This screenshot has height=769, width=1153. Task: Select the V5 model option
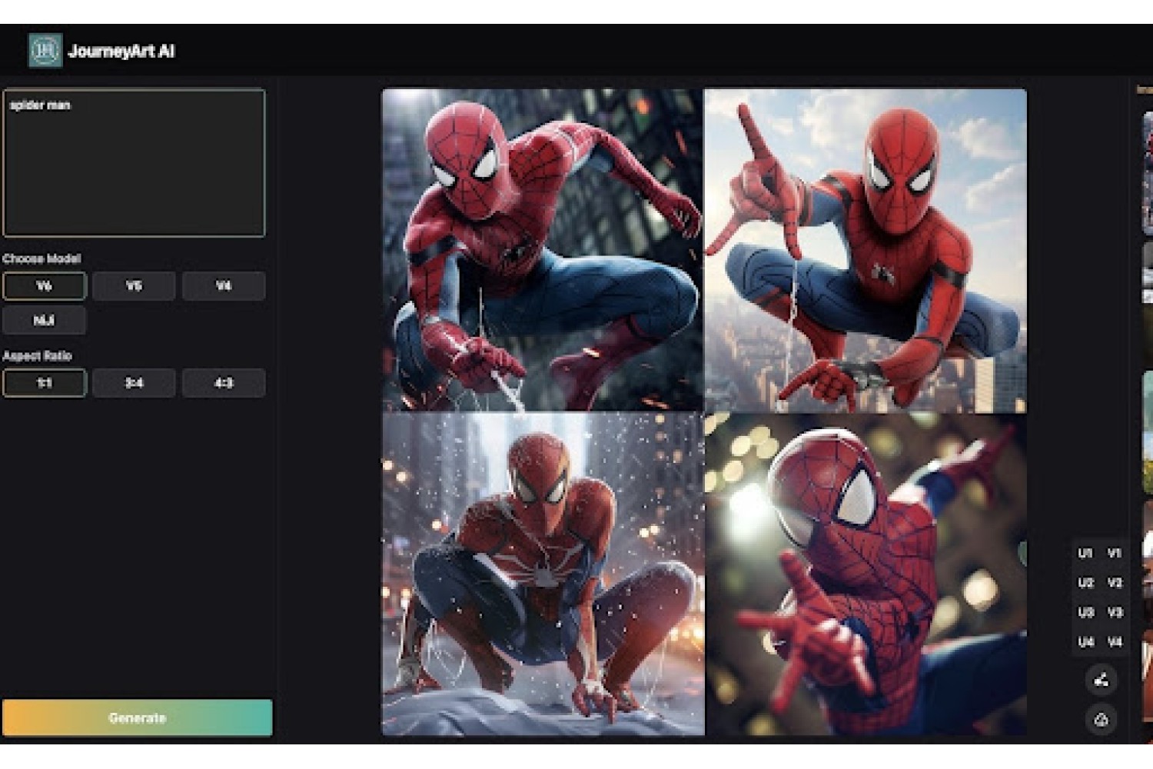click(134, 286)
